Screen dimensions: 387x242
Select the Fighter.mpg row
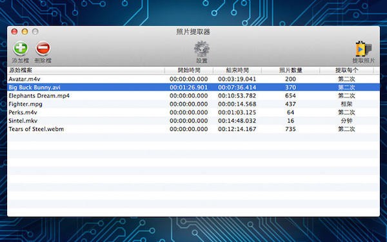coord(193,104)
